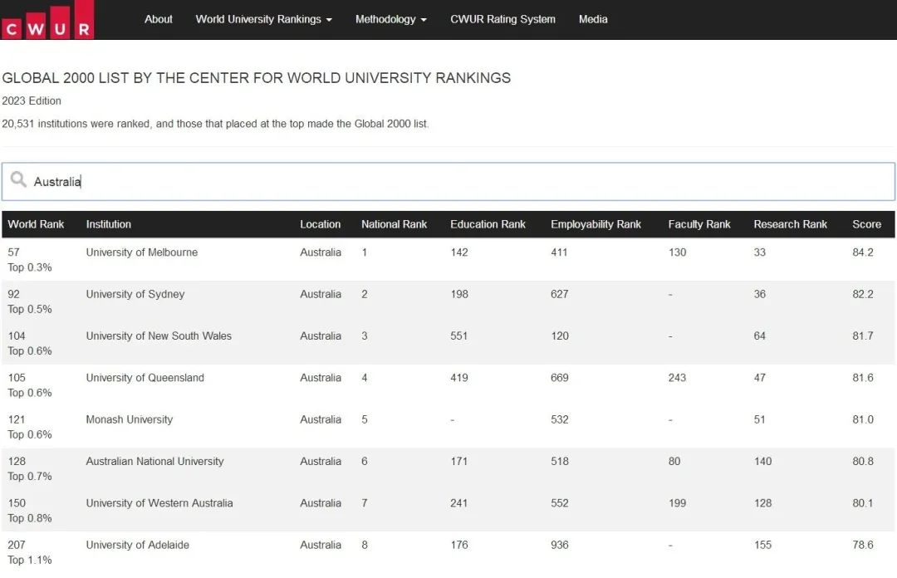The image size is (897, 578).
Task: Sort by Employability Rank column header
Action: tap(596, 224)
